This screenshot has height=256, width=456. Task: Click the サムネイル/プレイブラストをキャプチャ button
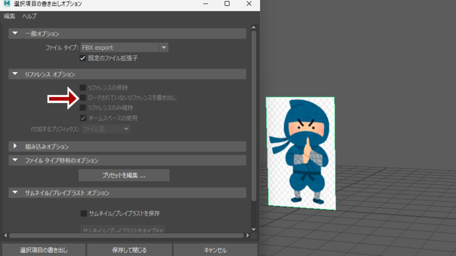[x=123, y=229]
